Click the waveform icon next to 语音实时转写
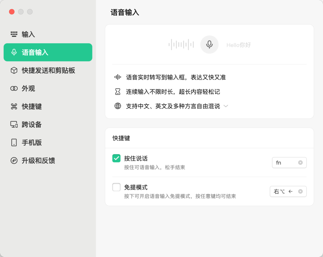Image resolution: width=323 pixels, height=257 pixels. pyautogui.click(x=117, y=77)
